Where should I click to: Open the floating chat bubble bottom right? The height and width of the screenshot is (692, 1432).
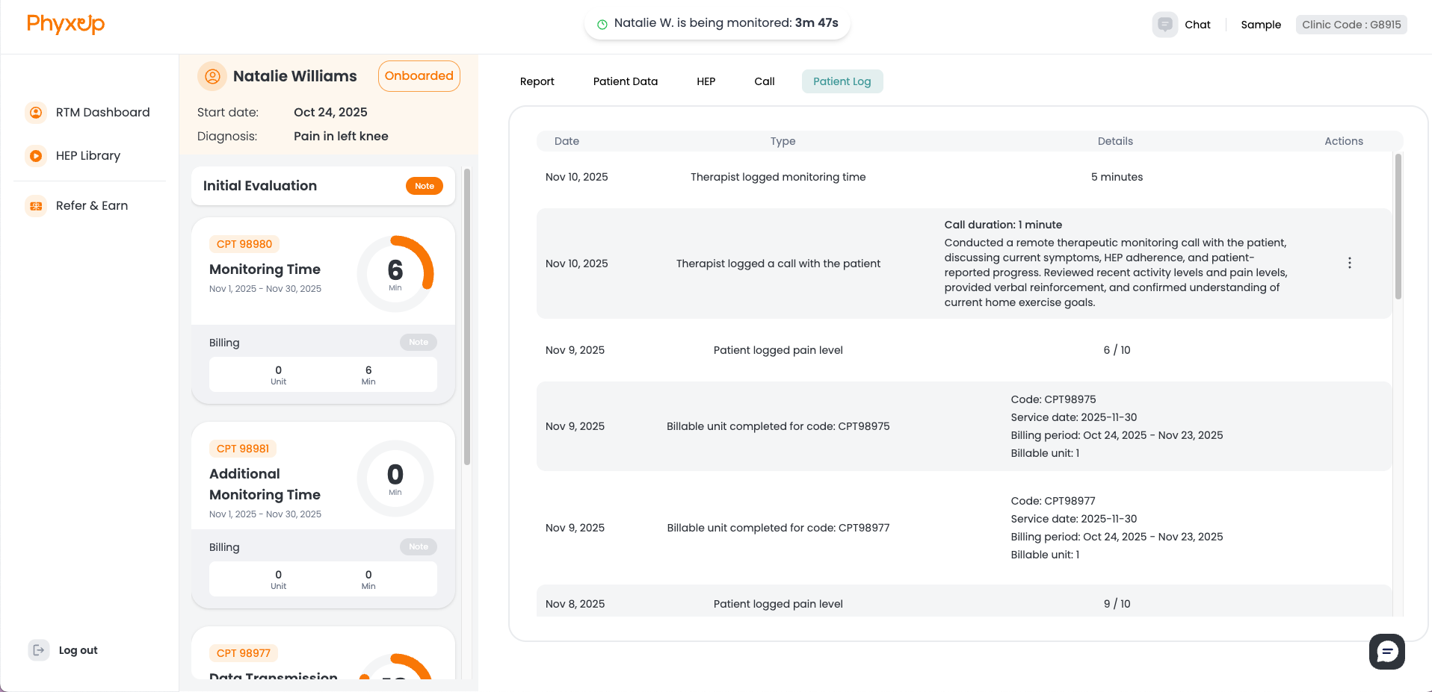[x=1386, y=651]
